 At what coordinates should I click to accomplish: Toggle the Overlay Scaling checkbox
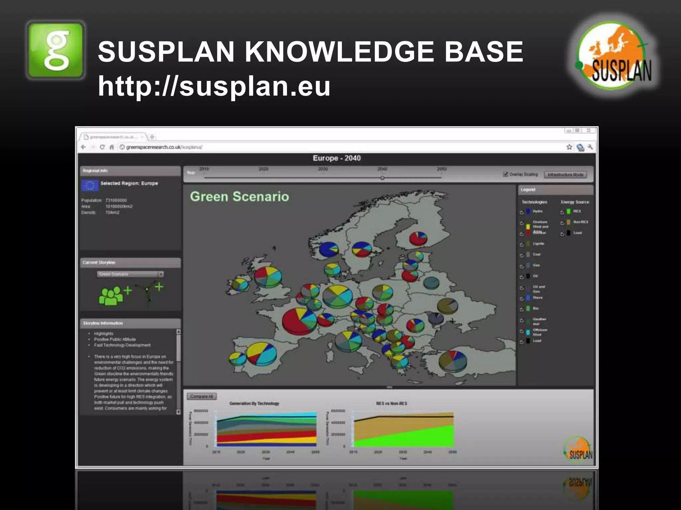coord(506,174)
